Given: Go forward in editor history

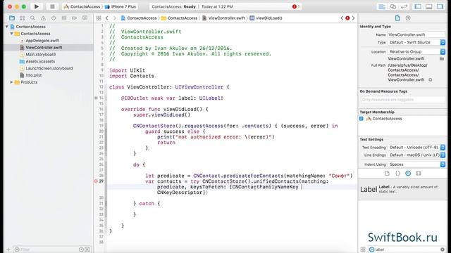Looking at the screenshot, I should point(114,18).
